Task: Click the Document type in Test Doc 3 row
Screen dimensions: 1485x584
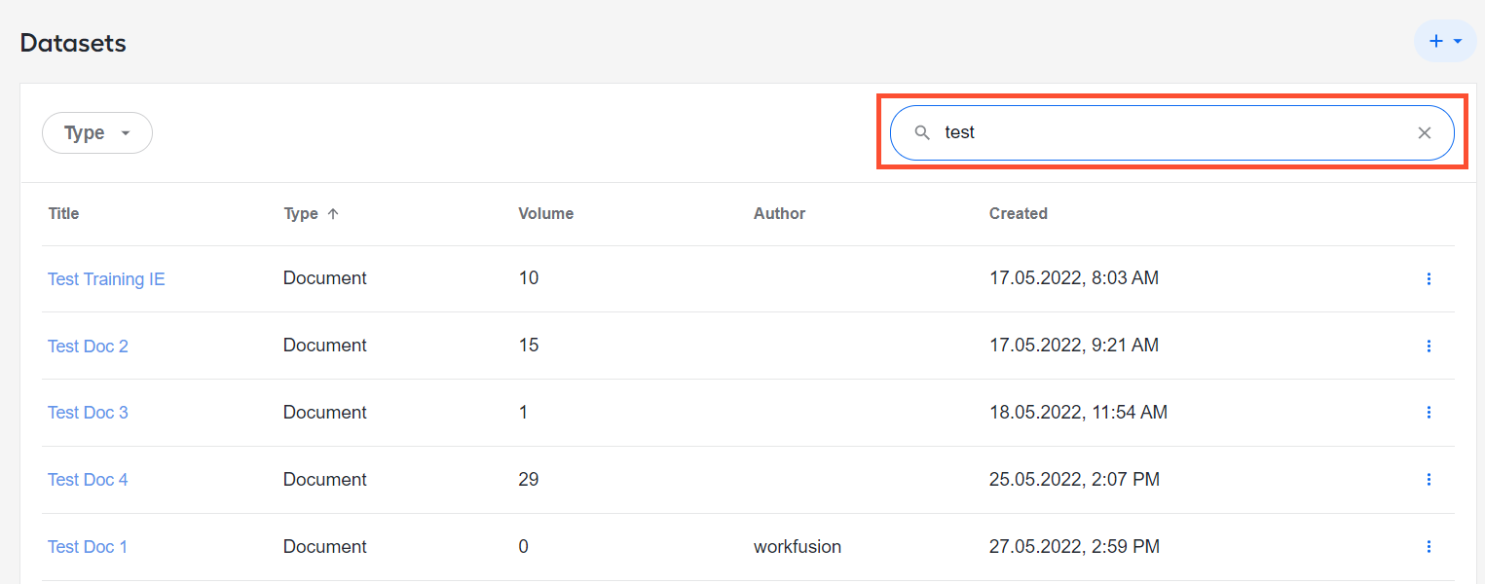Action: 325,413
